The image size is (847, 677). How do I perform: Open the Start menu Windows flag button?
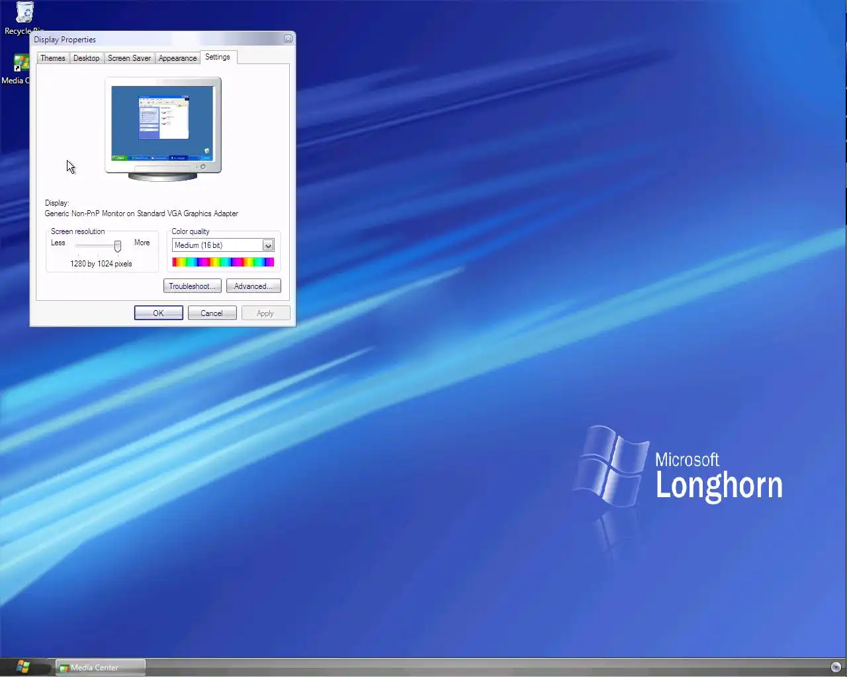pos(24,666)
